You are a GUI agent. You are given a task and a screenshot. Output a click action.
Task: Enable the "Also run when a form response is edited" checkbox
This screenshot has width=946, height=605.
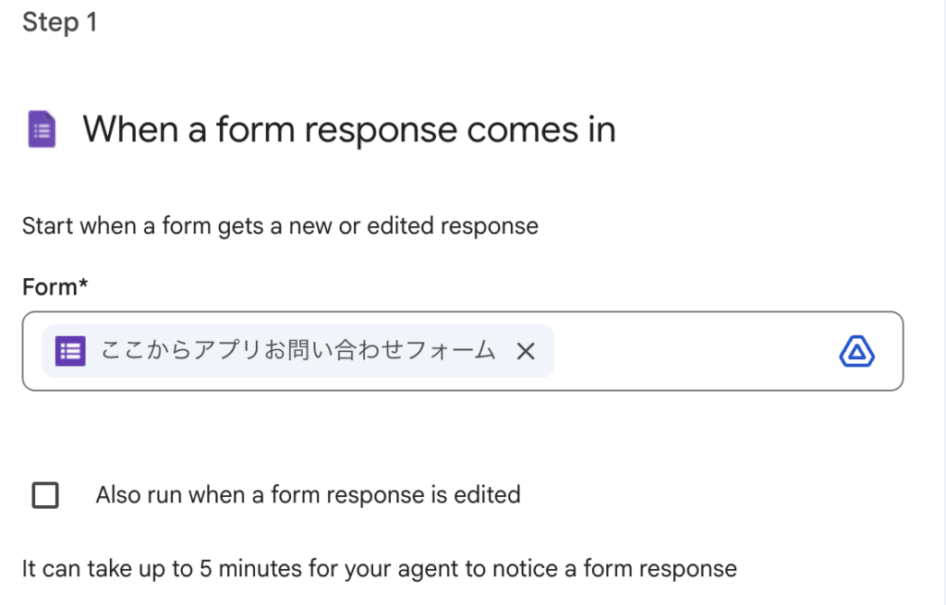pyautogui.click(x=45, y=495)
